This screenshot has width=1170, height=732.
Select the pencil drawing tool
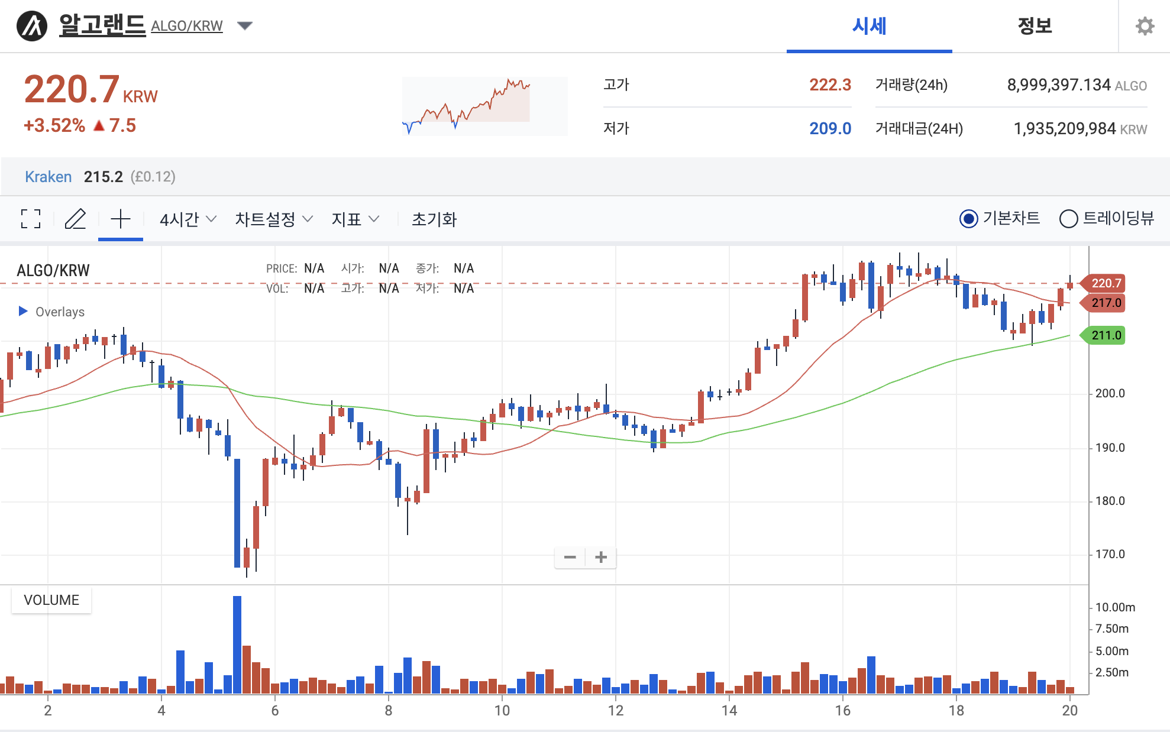point(75,219)
